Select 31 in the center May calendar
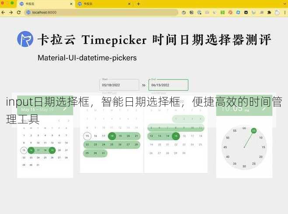 point(104,153)
